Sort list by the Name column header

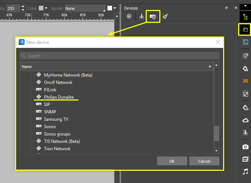pyautogui.click(x=116, y=67)
